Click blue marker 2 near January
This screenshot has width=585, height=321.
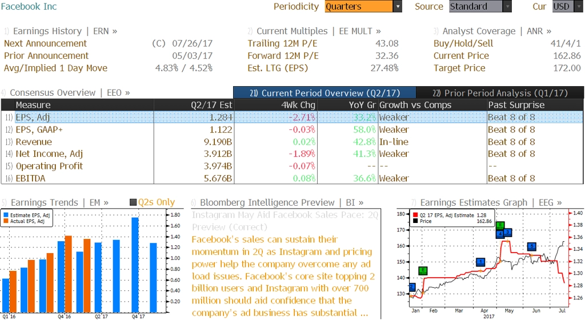click(412, 287)
